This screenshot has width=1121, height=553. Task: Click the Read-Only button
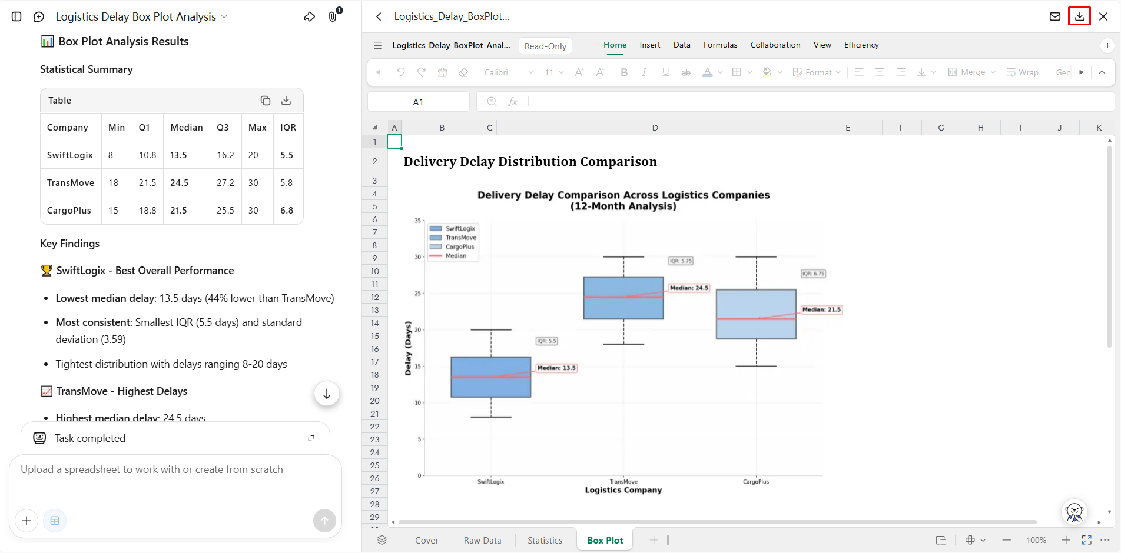545,46
